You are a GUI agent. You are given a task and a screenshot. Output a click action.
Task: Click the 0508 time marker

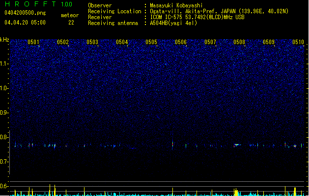[239, 42]
